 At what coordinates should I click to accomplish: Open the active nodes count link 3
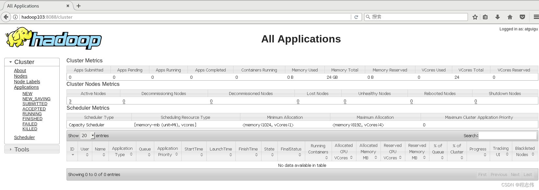coord(70,101)
